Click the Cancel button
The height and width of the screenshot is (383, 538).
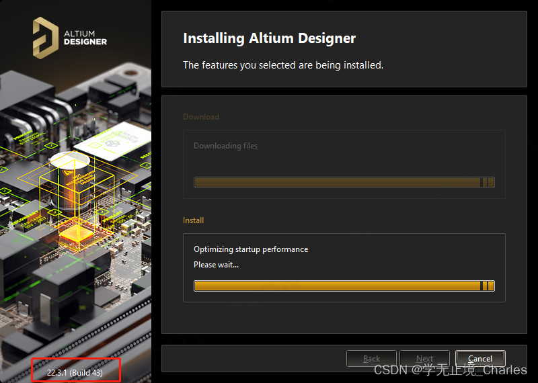(x=480, y=359)
